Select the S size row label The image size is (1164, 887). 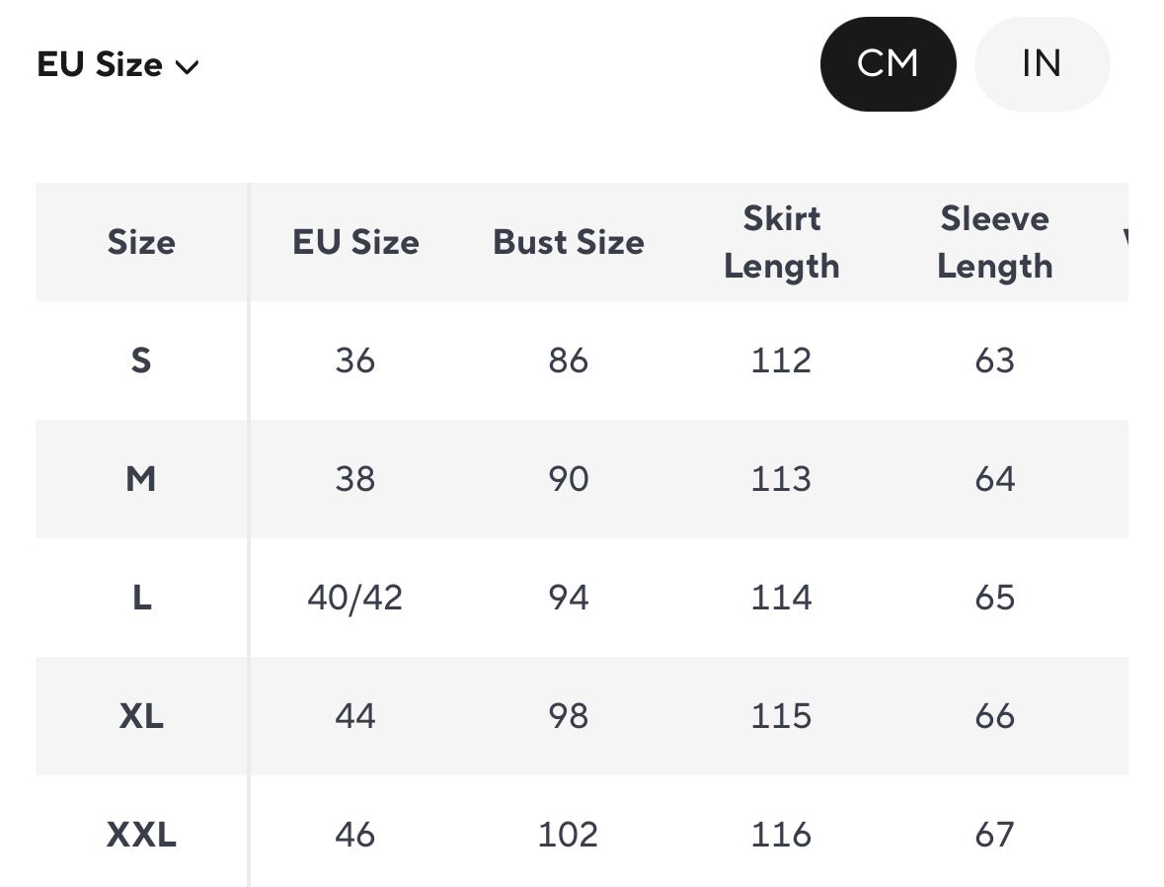click(141, 361)
